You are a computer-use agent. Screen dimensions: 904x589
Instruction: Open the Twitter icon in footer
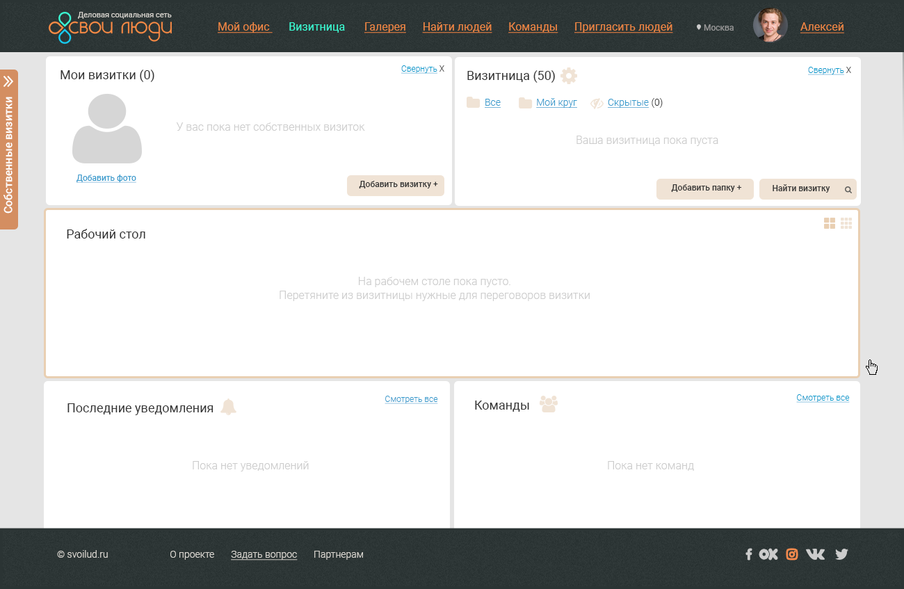click(x=841, y=554)
